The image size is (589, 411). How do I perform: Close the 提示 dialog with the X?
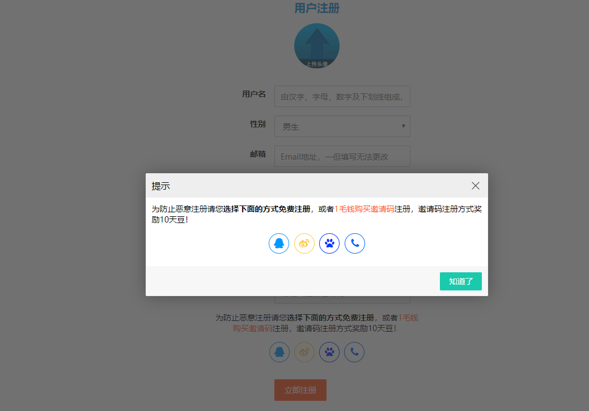[x=475, y=186]
